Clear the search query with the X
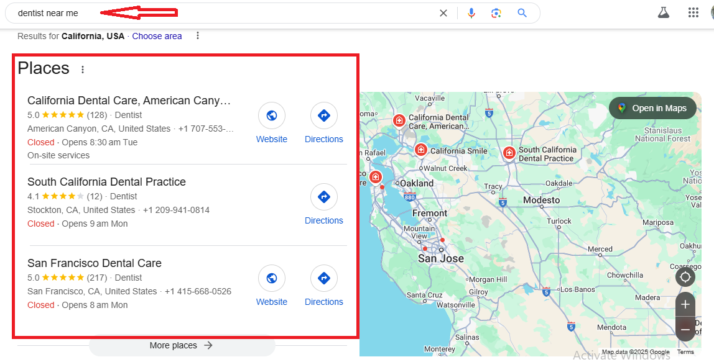714x362 pixels. click(x=443, y=12)
